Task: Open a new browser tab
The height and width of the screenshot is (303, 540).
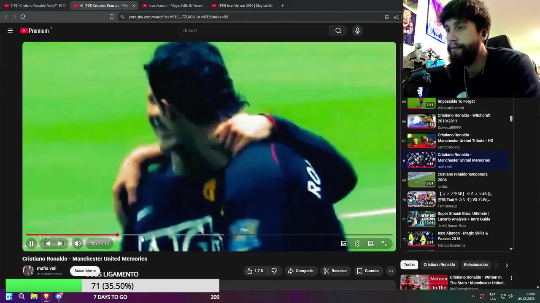Action: (282, 5)
